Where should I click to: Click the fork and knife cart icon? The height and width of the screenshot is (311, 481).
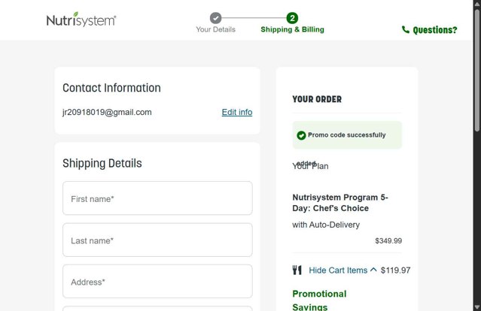point(297,270)
